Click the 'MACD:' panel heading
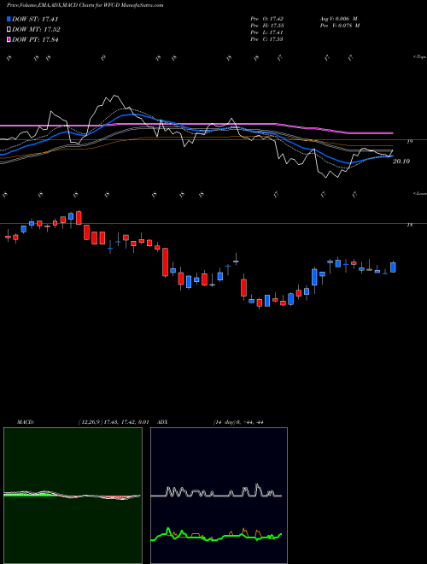 [26, 422]
